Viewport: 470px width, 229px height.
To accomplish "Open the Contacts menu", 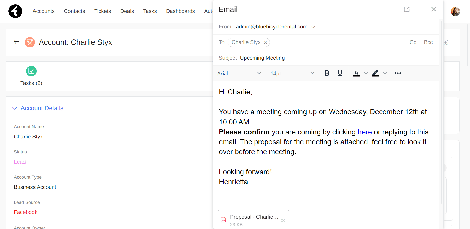I will click(74, 11).
